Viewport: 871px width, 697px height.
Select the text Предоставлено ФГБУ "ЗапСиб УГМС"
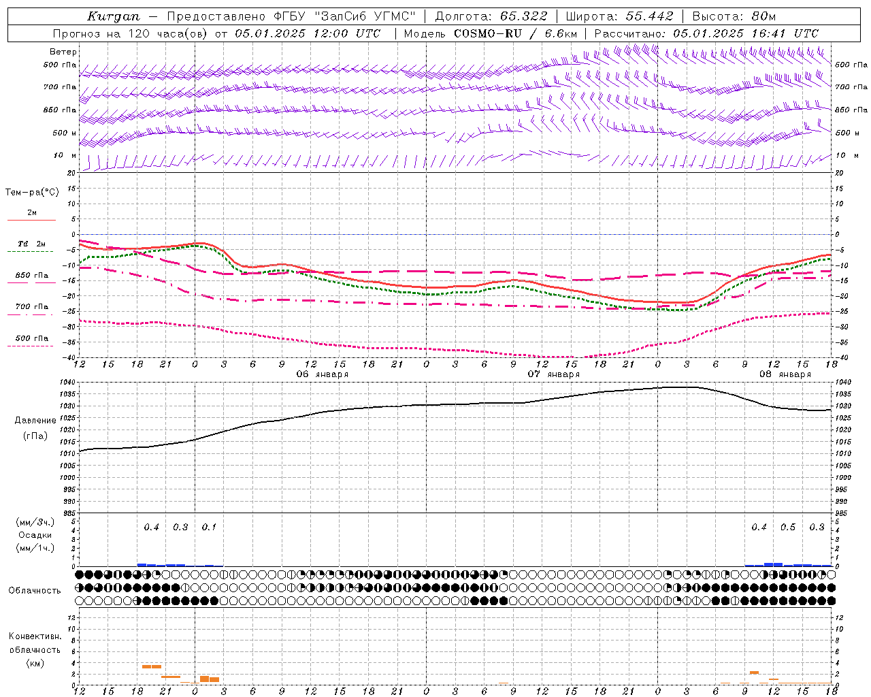pyautogui.click(x=291, y=16)
